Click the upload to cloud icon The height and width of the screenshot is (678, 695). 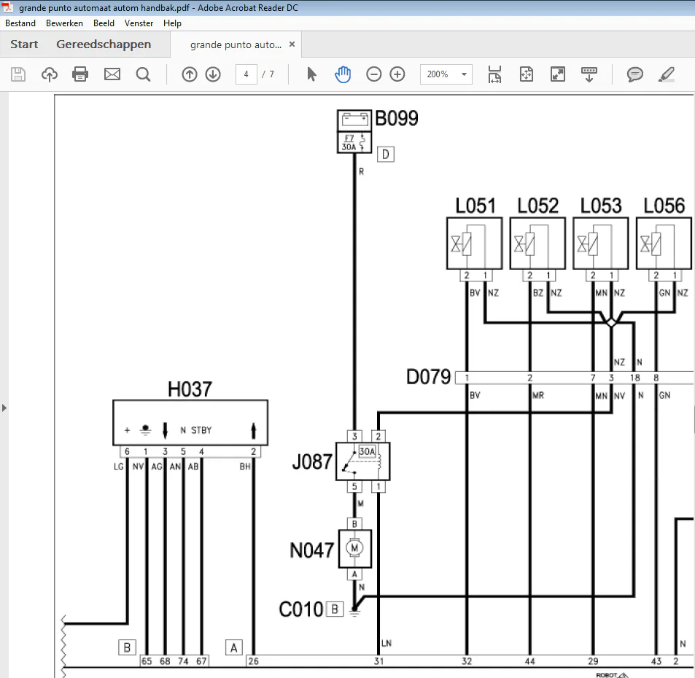point(50,74)
